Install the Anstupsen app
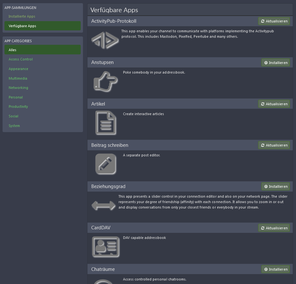 [275, 63]
